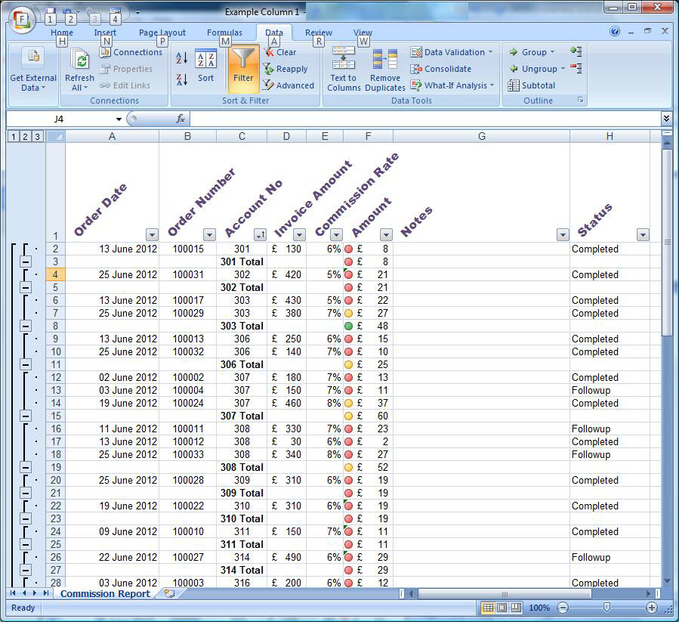Open the Subtotal dialog
Viewport: 679px width, 622px height.
tap(531, 85)
